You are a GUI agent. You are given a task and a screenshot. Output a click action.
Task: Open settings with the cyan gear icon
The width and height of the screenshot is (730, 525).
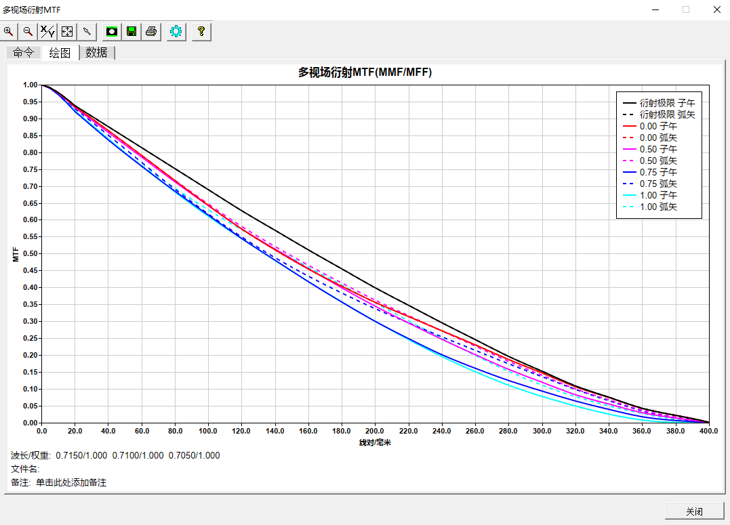coord(176,32)
